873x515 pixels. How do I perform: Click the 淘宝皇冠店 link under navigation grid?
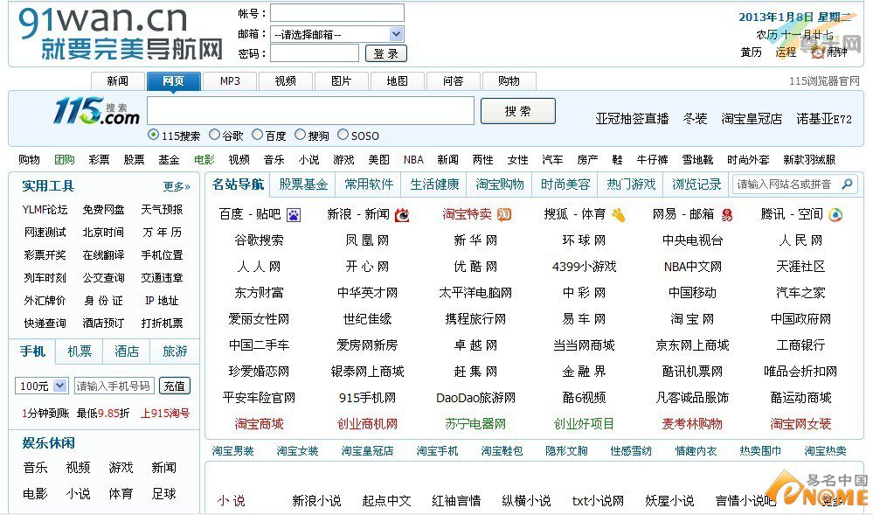click(367, 451)
